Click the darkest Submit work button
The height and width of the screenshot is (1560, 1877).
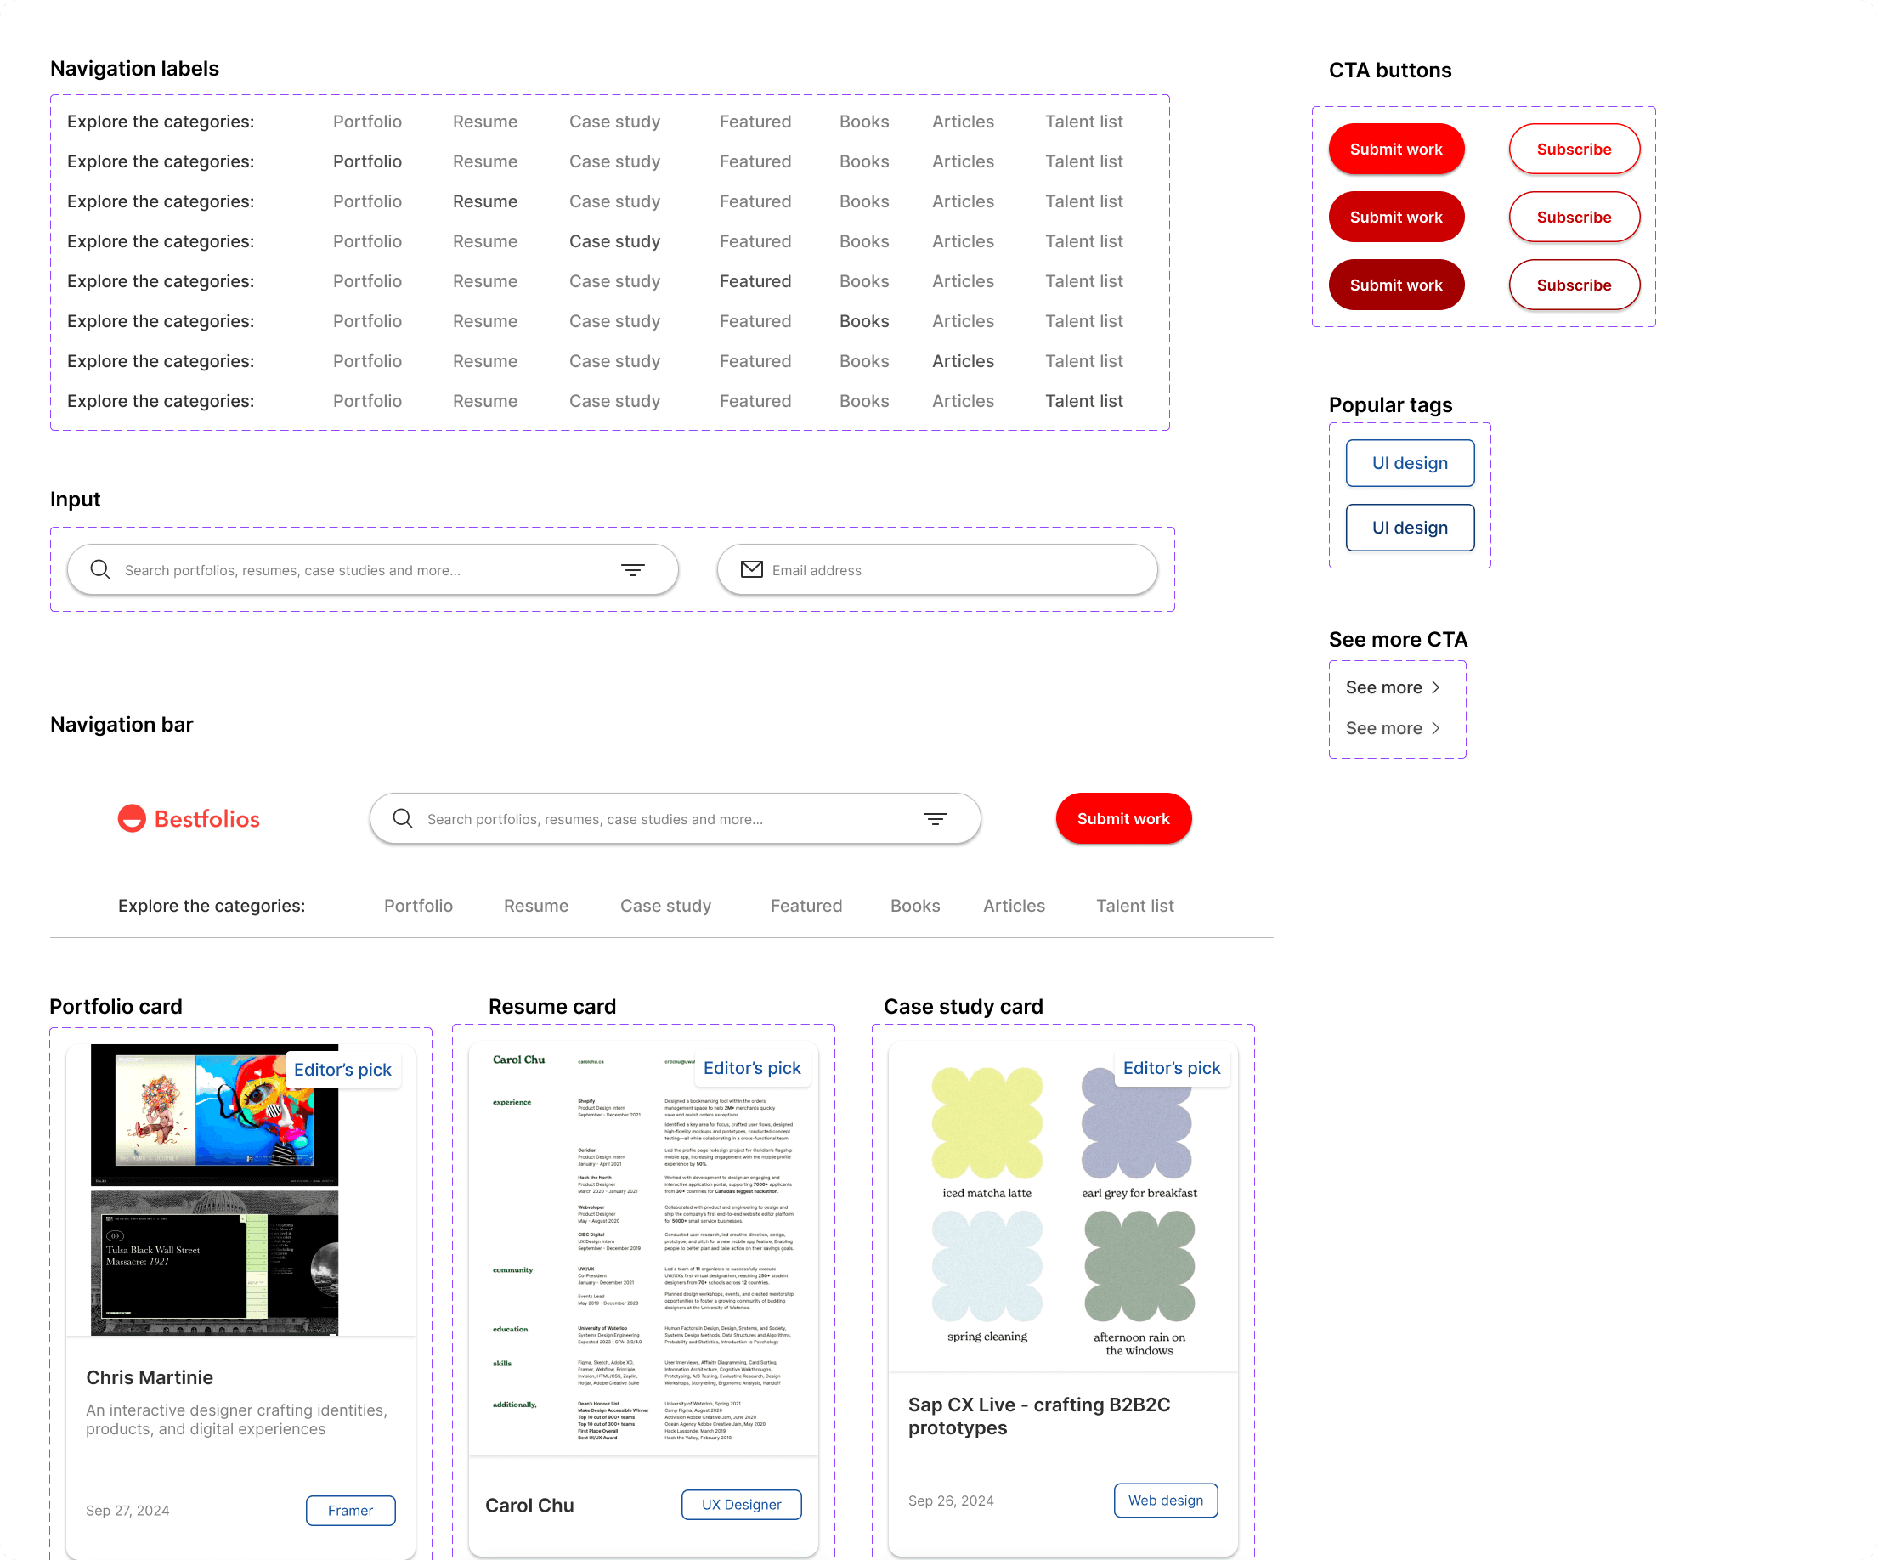(x=1396, y=285)
